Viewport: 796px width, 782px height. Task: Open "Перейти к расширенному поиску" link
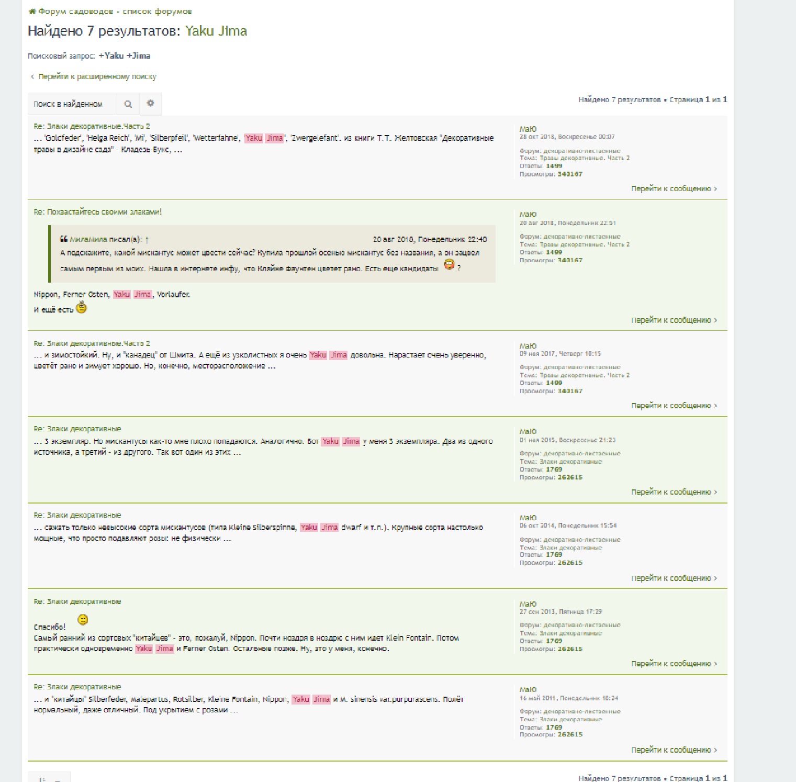point(97,77)
